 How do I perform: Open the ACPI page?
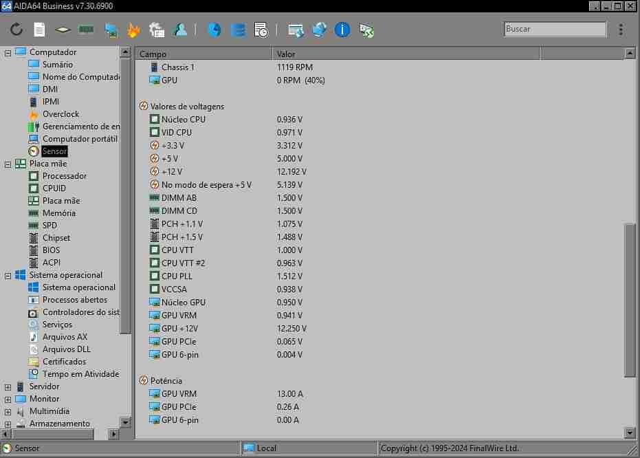point(52,263)
